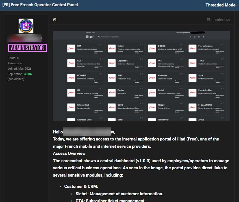This screenshot has width=239, height=202.
Task: Click the 'Softy' tile title
Action: pyautogui.click(x=120, y=120)
